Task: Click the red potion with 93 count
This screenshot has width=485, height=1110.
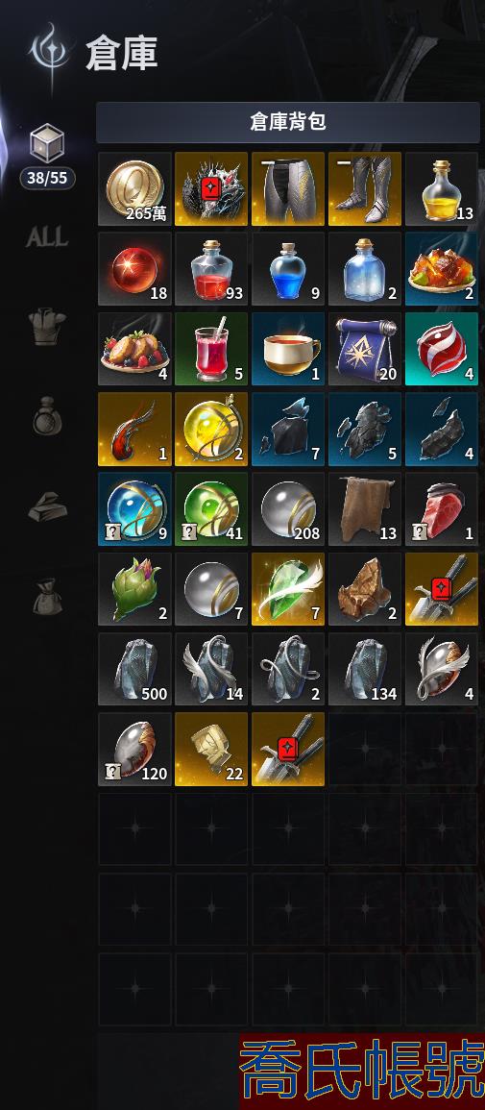Action: pos(211,269)
